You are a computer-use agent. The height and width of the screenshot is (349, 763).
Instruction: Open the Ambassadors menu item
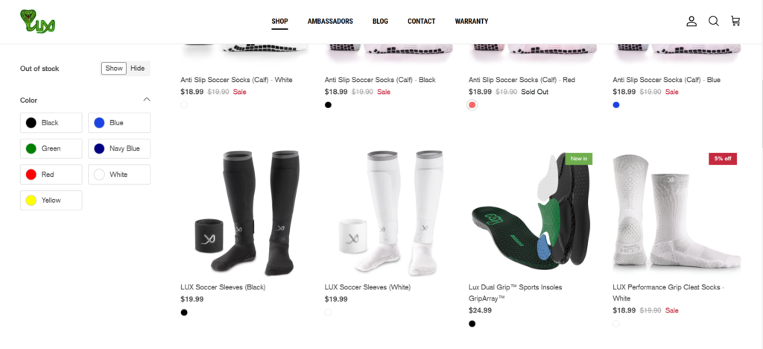pos(330,22)
